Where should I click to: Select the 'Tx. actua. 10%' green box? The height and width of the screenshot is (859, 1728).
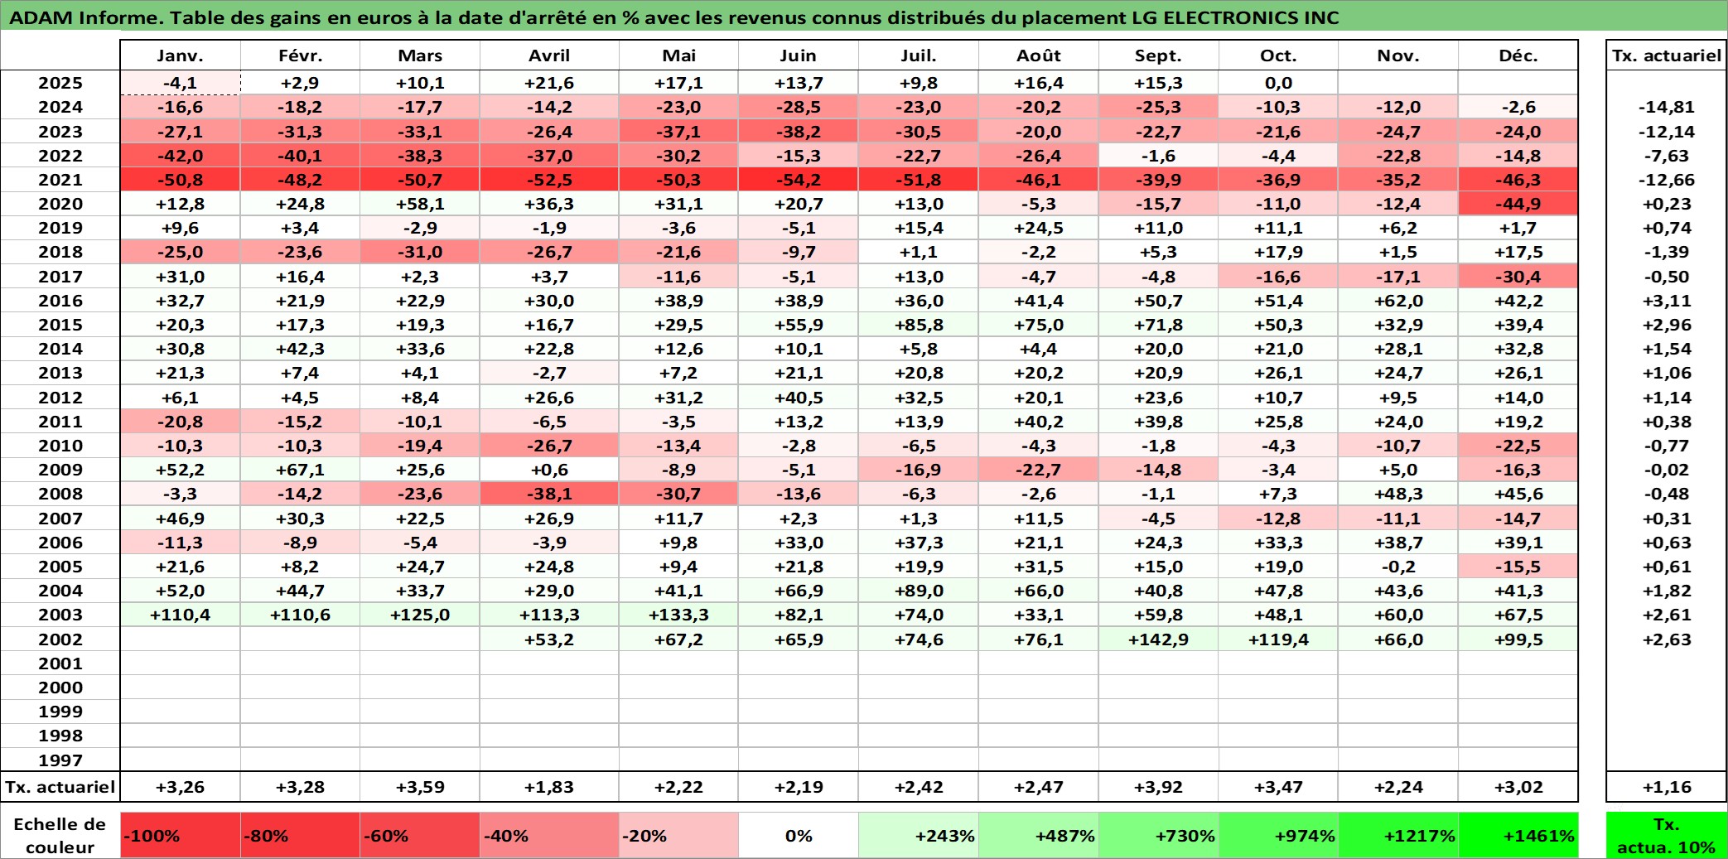pyautogui.click(x=1667, y=835)
